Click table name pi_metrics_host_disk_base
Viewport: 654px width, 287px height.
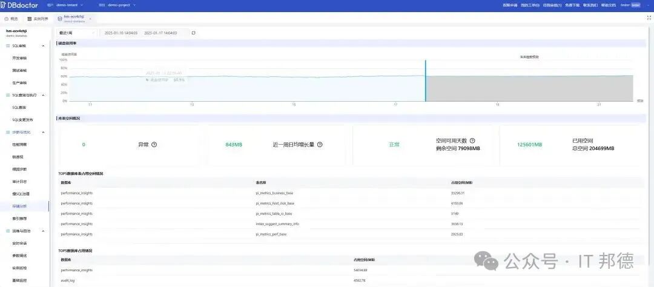275,203
